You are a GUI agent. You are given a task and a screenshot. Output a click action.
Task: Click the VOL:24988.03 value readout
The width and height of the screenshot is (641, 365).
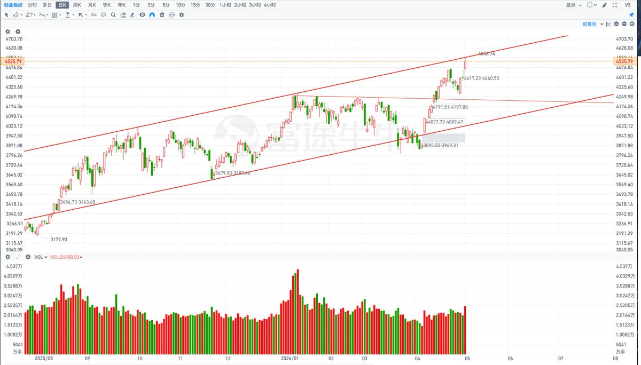65,257
